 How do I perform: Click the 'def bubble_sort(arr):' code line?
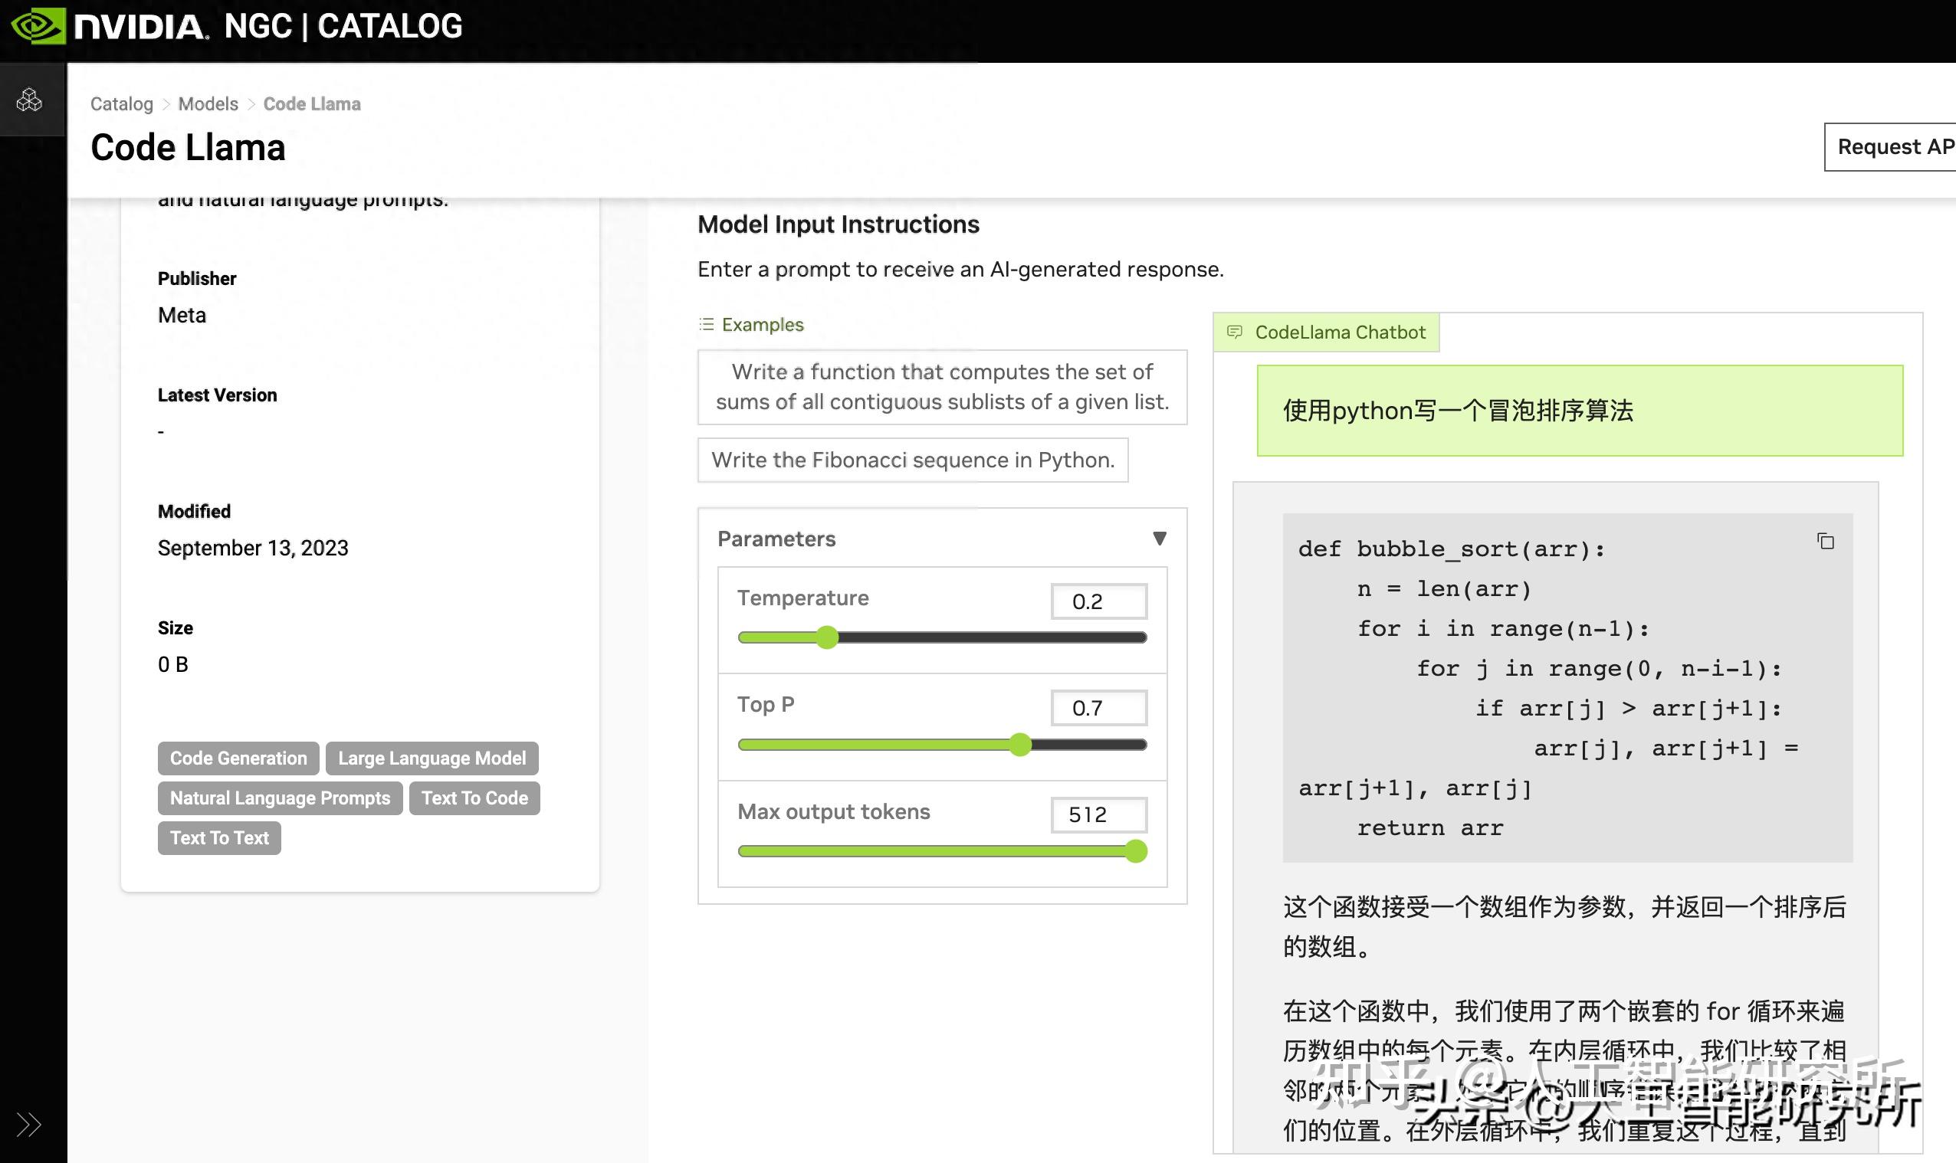click(1451, 549)
